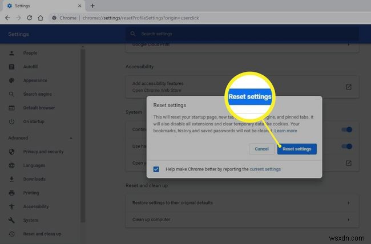Open the current settings link
Screen dimensions: 371x244
[265, 169]
